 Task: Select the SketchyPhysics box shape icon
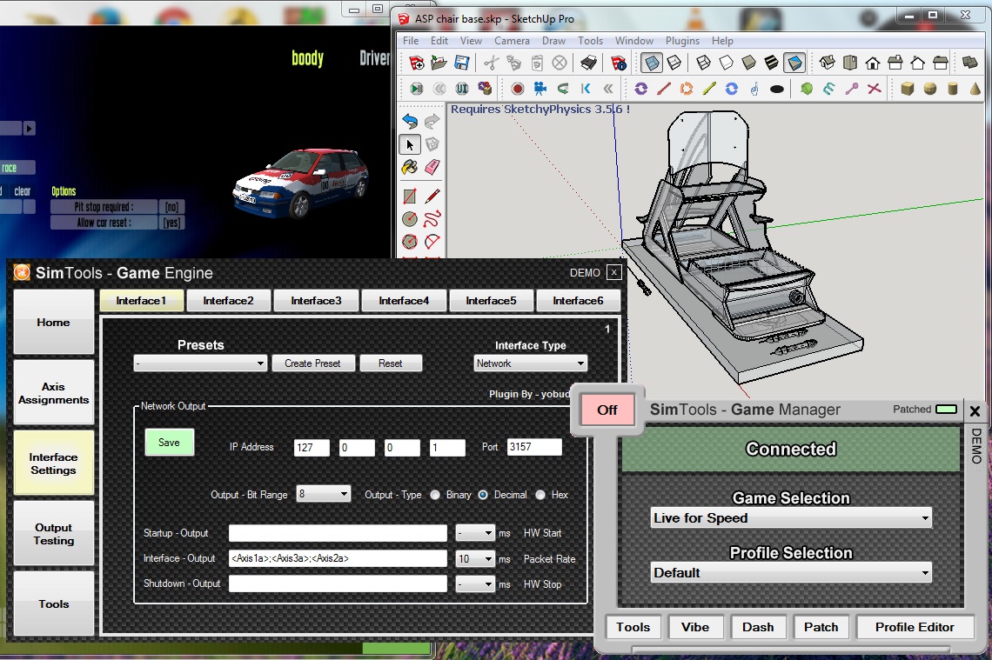[x=908, y=89]
